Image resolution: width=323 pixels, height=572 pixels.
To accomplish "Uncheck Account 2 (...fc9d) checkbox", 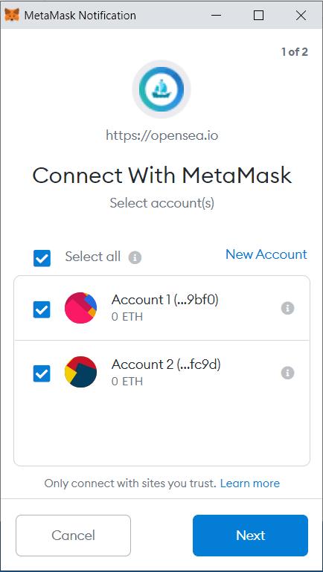I will point(42,373).
